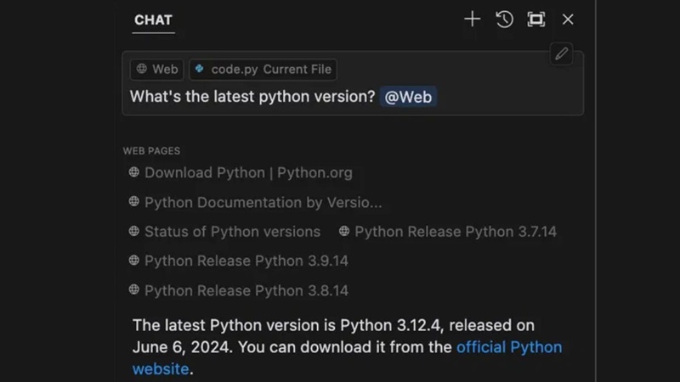Click globe icon beside Status of Python versions

133,231
